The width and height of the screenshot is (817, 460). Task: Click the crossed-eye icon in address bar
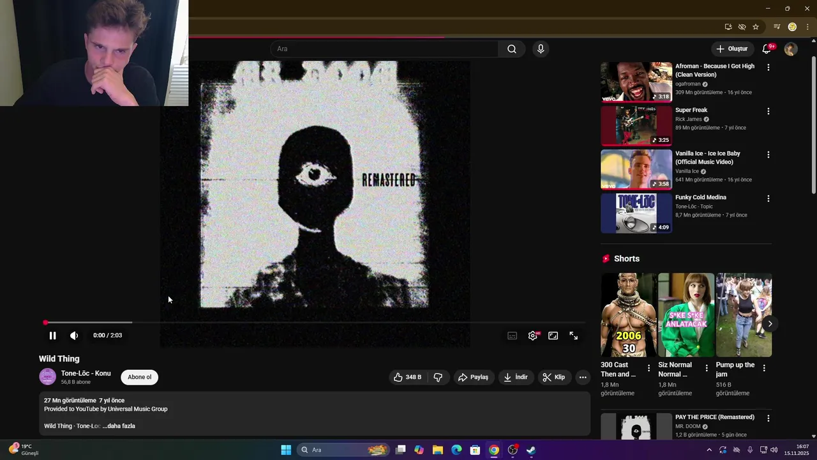pos(742,27)
